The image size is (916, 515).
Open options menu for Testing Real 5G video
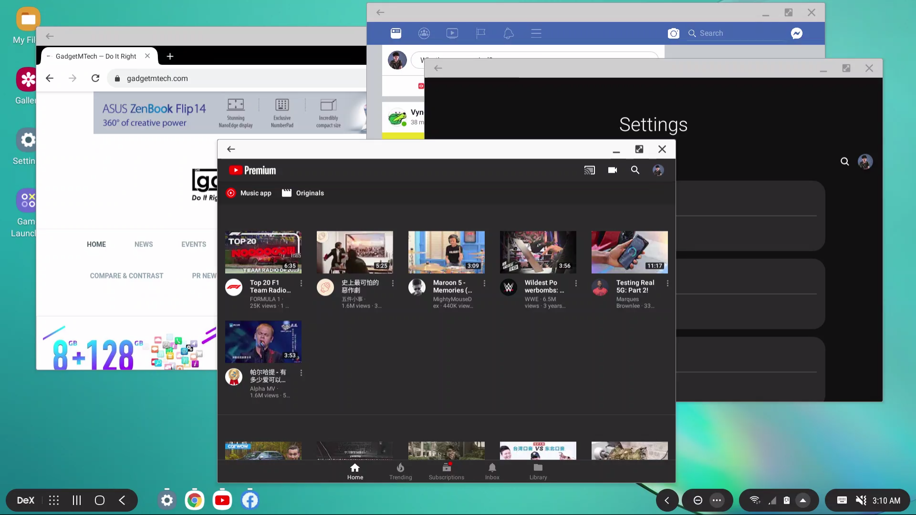tap(667, 283)
